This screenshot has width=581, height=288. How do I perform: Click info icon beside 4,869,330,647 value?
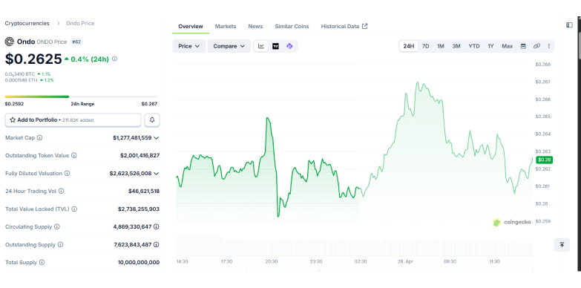coord(157,226)
